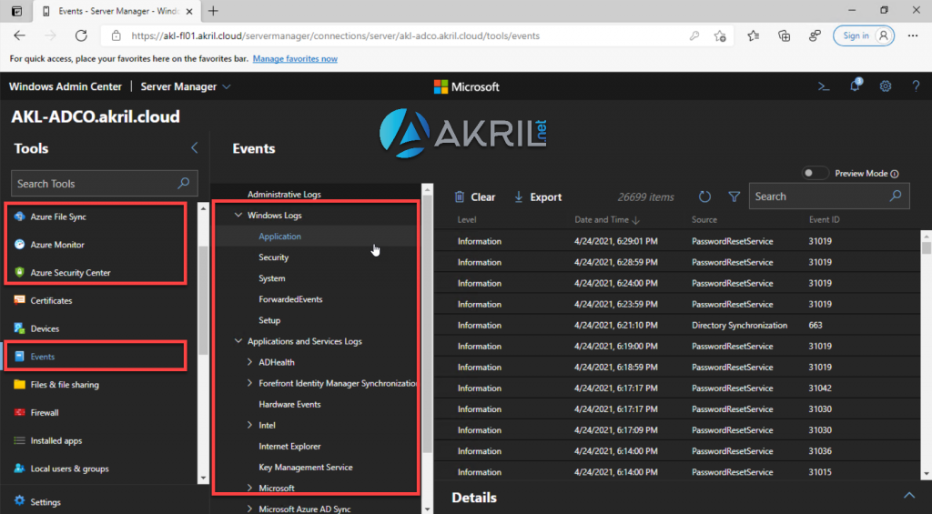Click Manage favorites now link
Screen dimensions: 932x514
tap(295, 59)
